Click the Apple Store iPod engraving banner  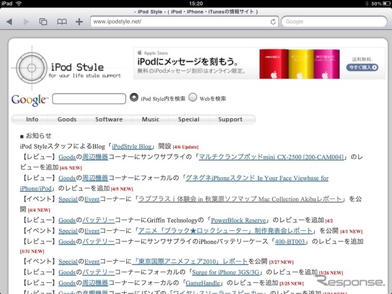260,64
